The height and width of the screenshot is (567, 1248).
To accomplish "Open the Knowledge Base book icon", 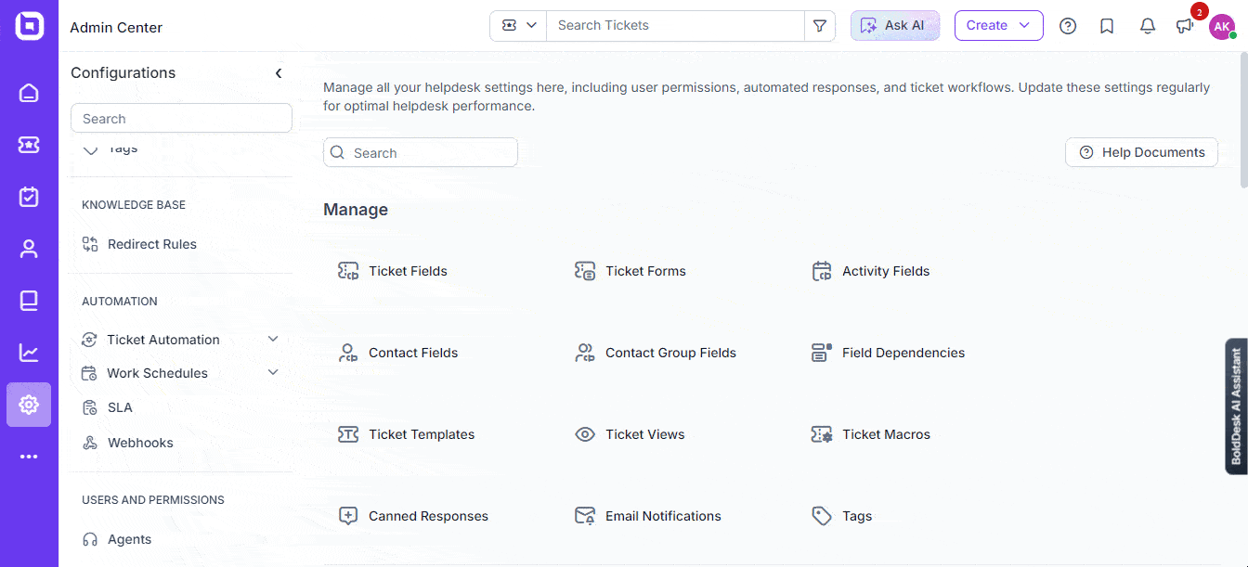I will click(x=29, y=301).
